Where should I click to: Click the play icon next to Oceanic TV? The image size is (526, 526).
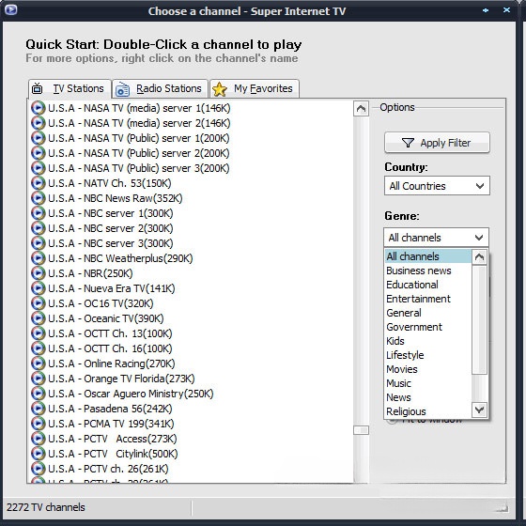38,318
